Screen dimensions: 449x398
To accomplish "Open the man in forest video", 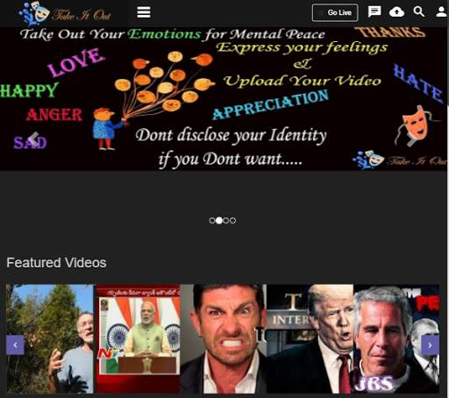I will click(x=50, y=338).
